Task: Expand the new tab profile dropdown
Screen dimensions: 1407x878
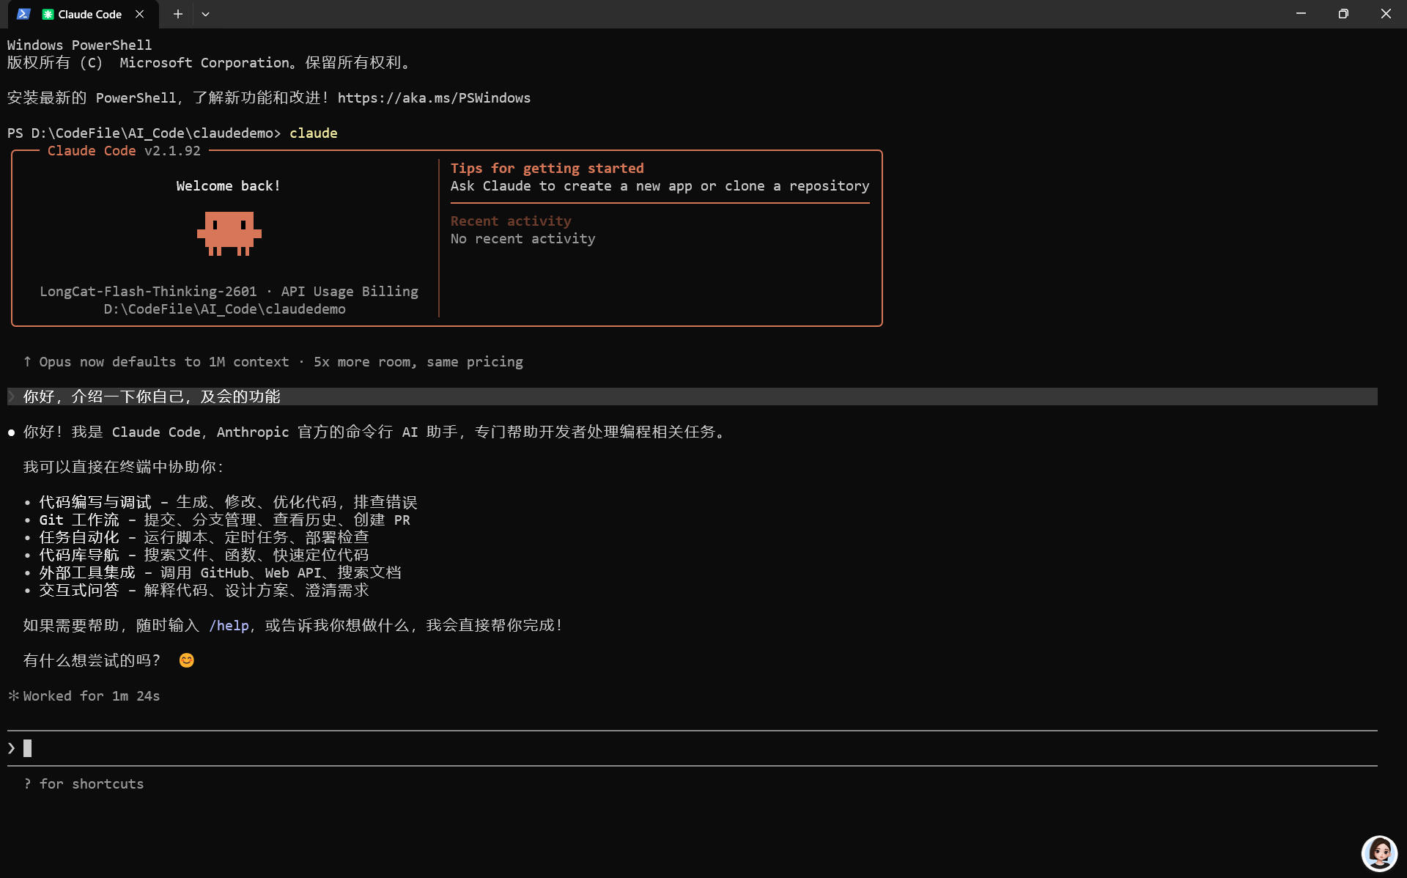Action: click(x=206, y=14)
